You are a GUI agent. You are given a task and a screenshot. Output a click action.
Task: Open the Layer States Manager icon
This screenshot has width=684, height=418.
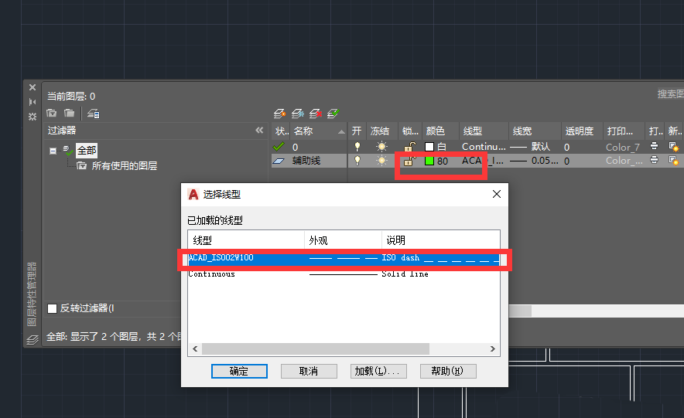pyautogui.click(x=93, y=114)
